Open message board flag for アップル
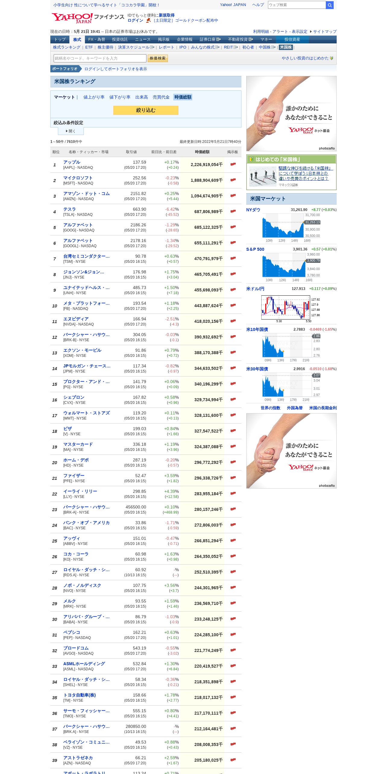The image size is (387, 774). coord(233,164)
